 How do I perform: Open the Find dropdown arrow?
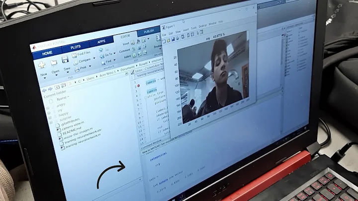point(114,60)
